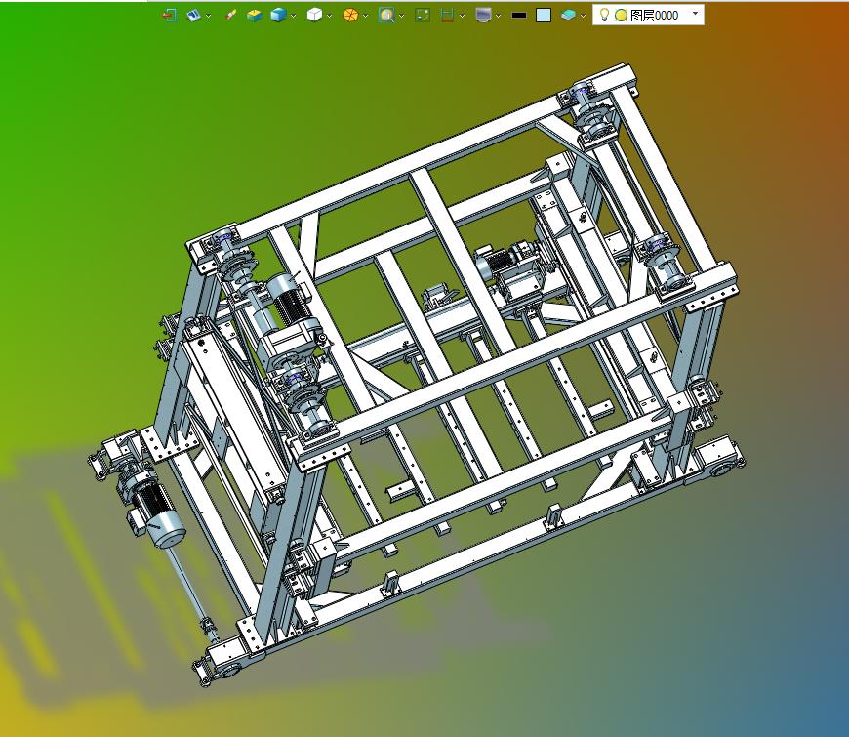Select the paintbrush material tool
This screenshot has height=737, width=849.
click(x=230, y=16)
